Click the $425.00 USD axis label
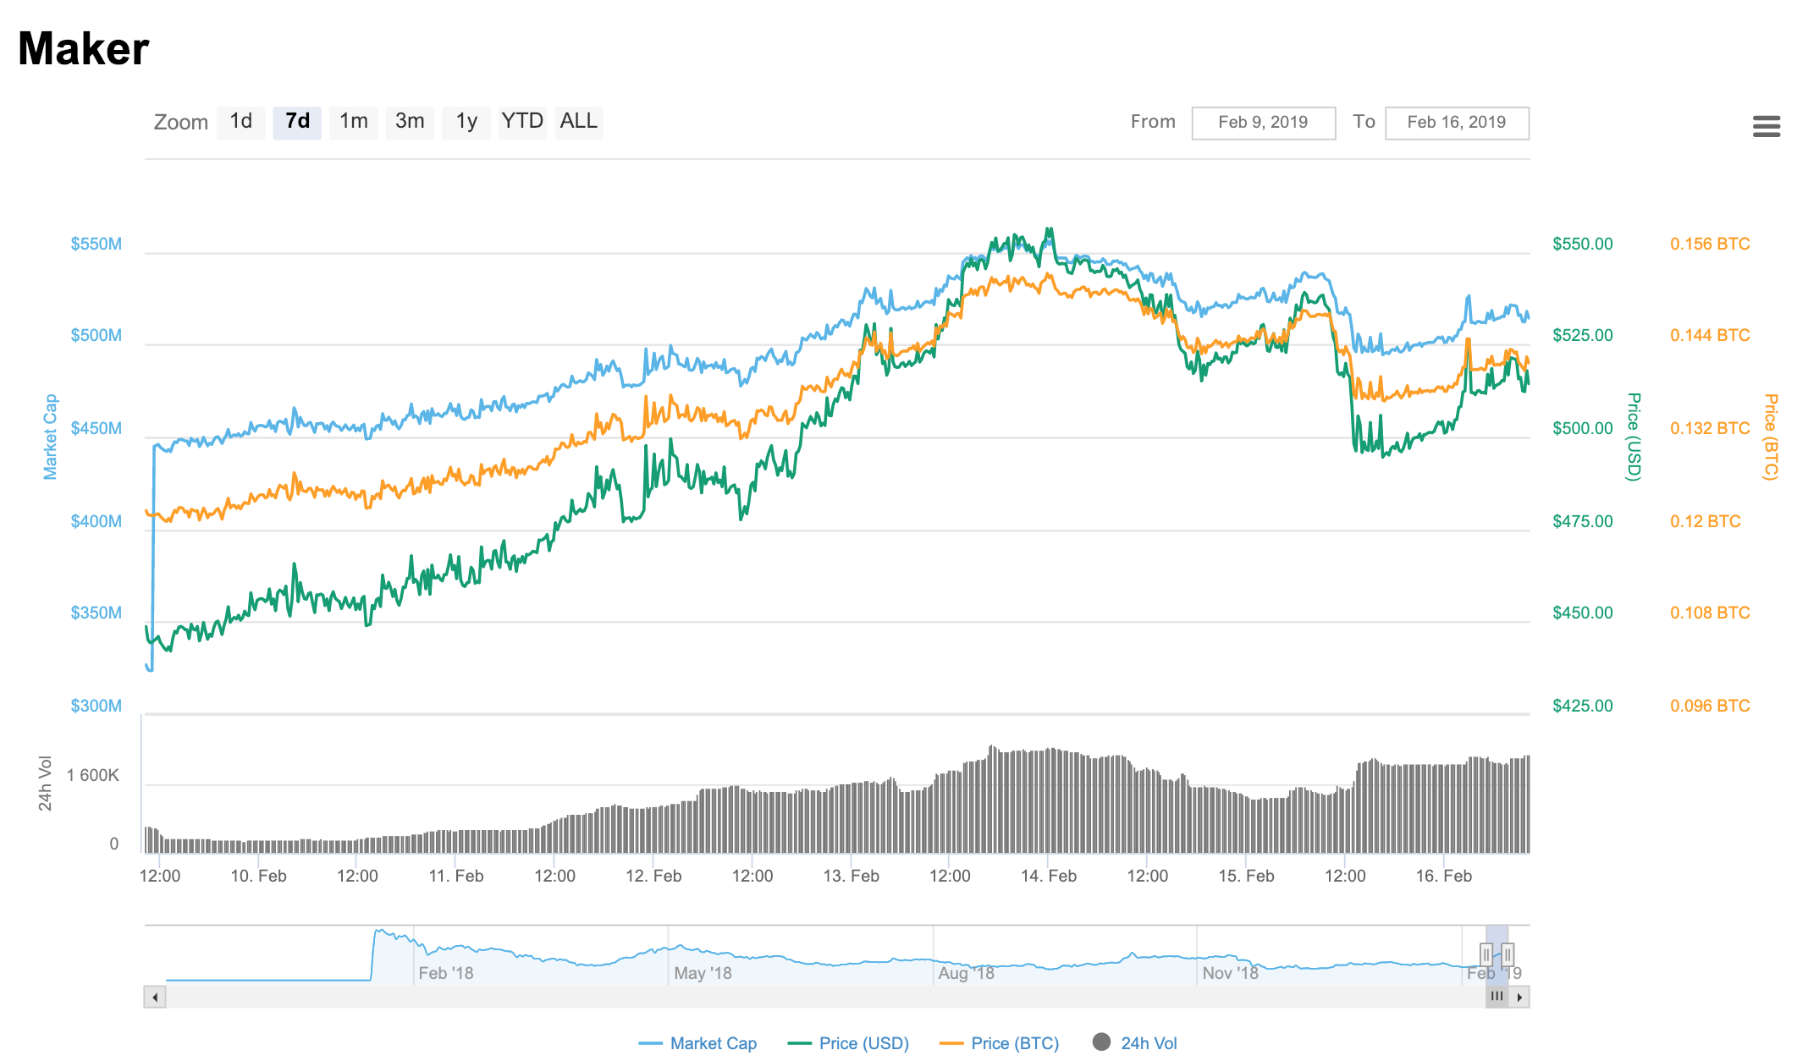The image size is (1808, 1061). [1583, 706]
